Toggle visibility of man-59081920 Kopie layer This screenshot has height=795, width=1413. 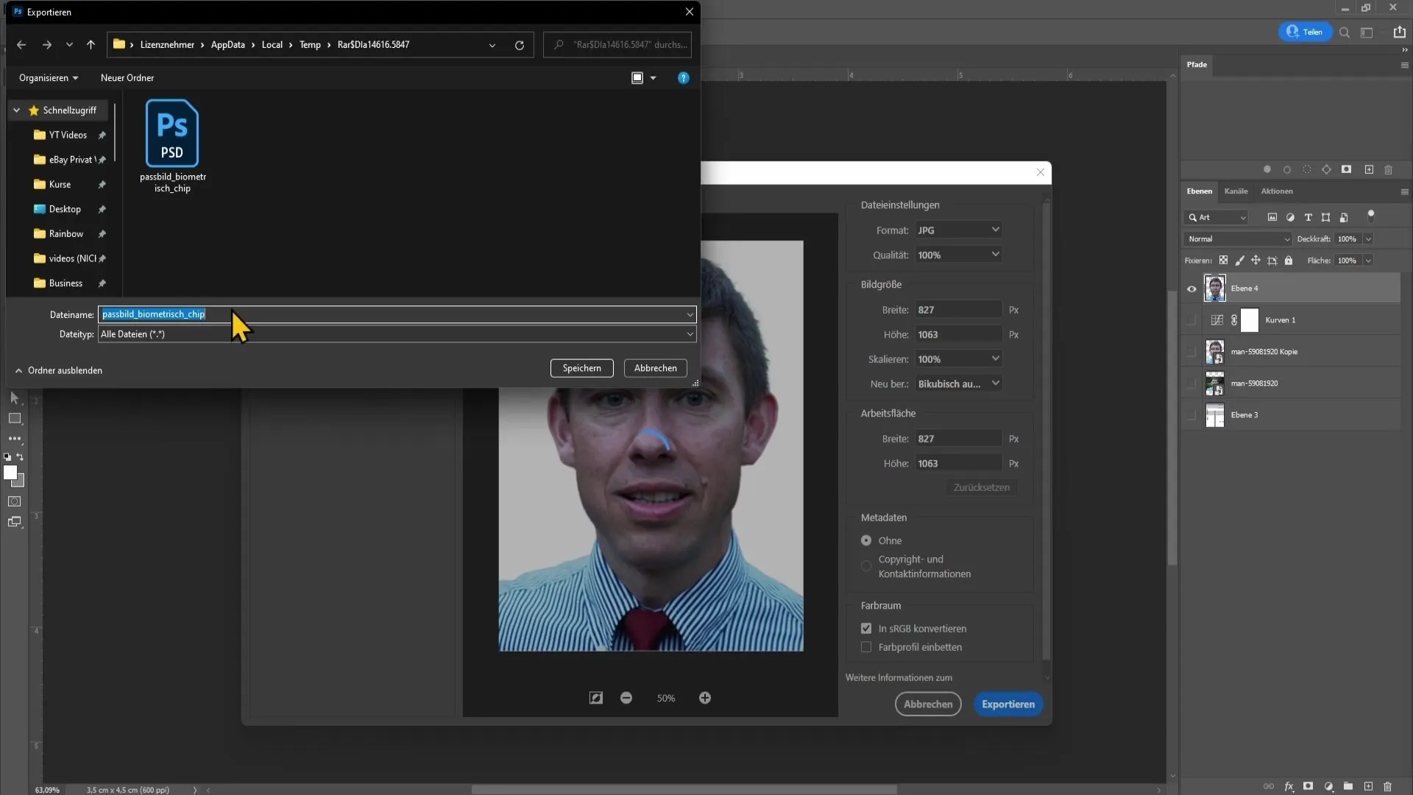point(1191,351)
